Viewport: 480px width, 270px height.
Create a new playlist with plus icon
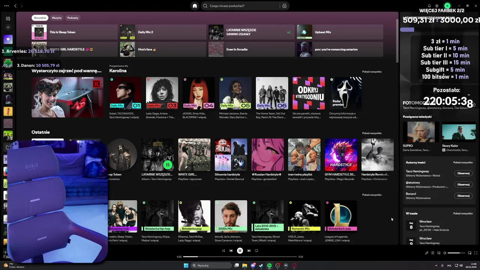8,27
